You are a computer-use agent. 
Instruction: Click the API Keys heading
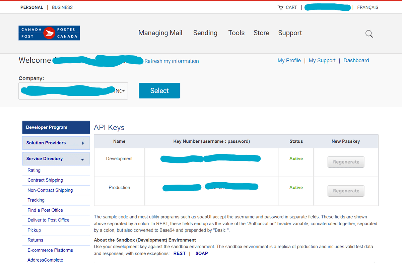coord(109,128)
